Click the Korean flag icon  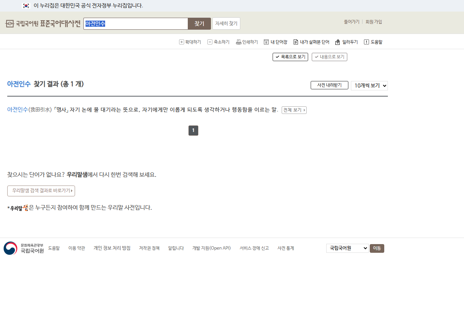point(26,5)
